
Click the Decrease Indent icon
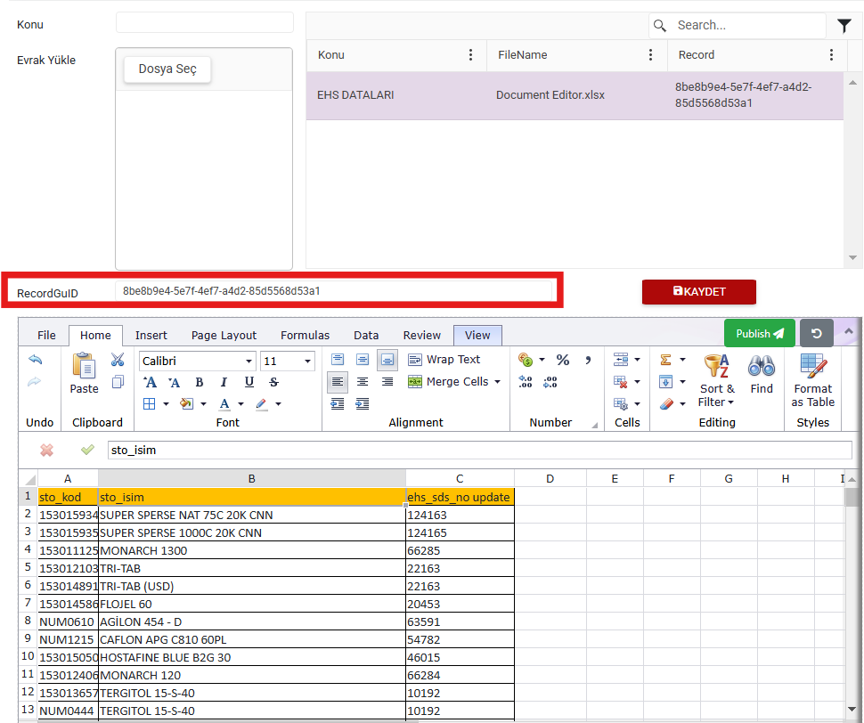tap(338, 404)
